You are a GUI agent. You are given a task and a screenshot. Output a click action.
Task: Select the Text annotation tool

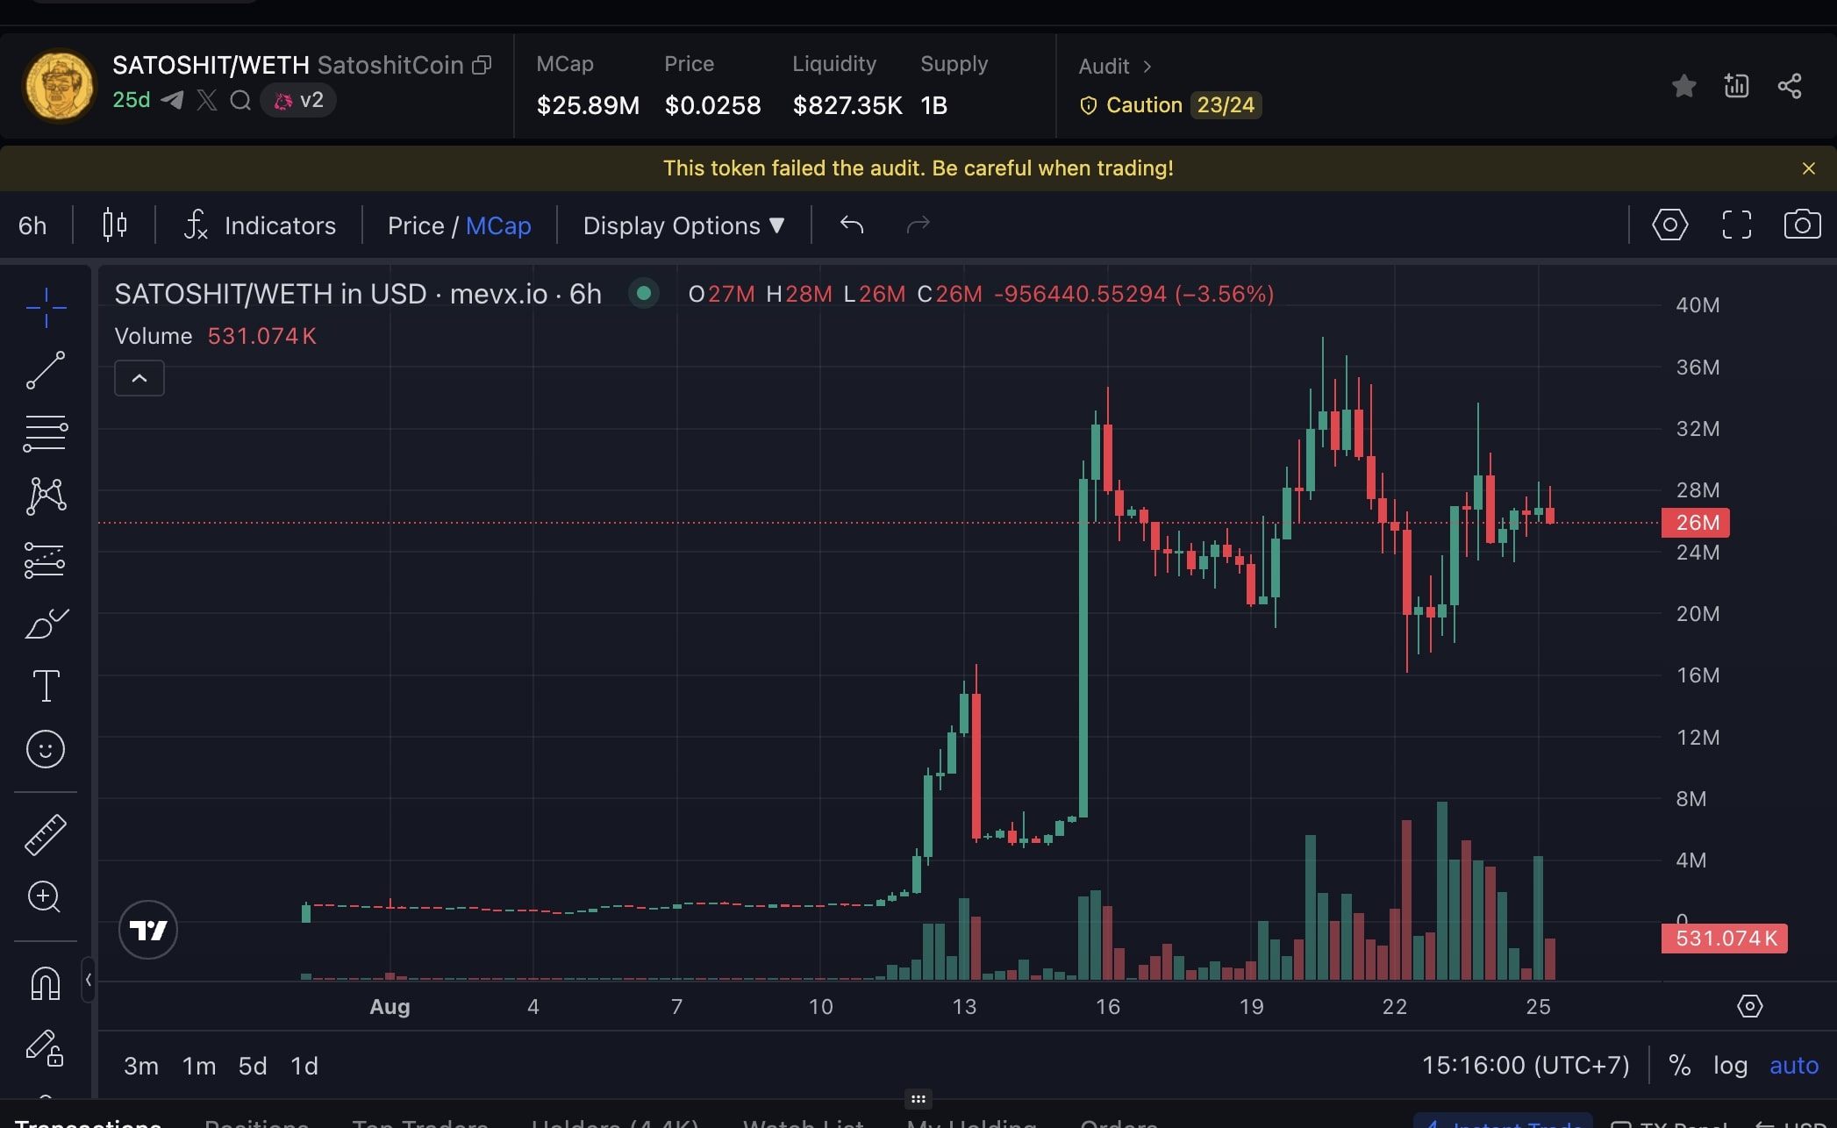pyautogui.click(x=46, y=686)
